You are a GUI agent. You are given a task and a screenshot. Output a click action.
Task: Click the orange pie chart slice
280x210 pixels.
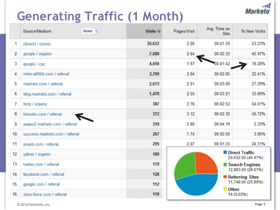[205, 163]
